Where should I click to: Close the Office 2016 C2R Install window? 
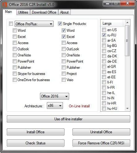[127, 3]
